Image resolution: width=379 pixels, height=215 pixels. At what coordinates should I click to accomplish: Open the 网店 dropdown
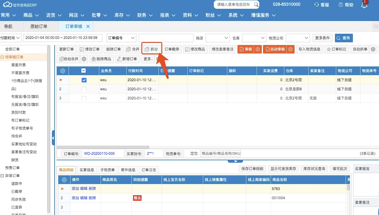[x=218, y=38]
